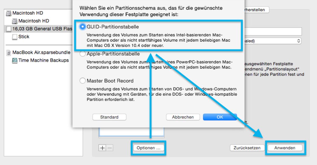Apply changes with Anwenden button

[285, 148]
